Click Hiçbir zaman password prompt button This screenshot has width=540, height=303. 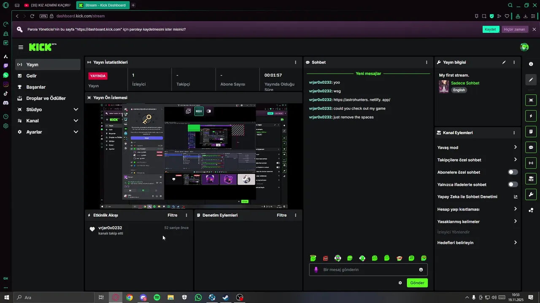514,29
